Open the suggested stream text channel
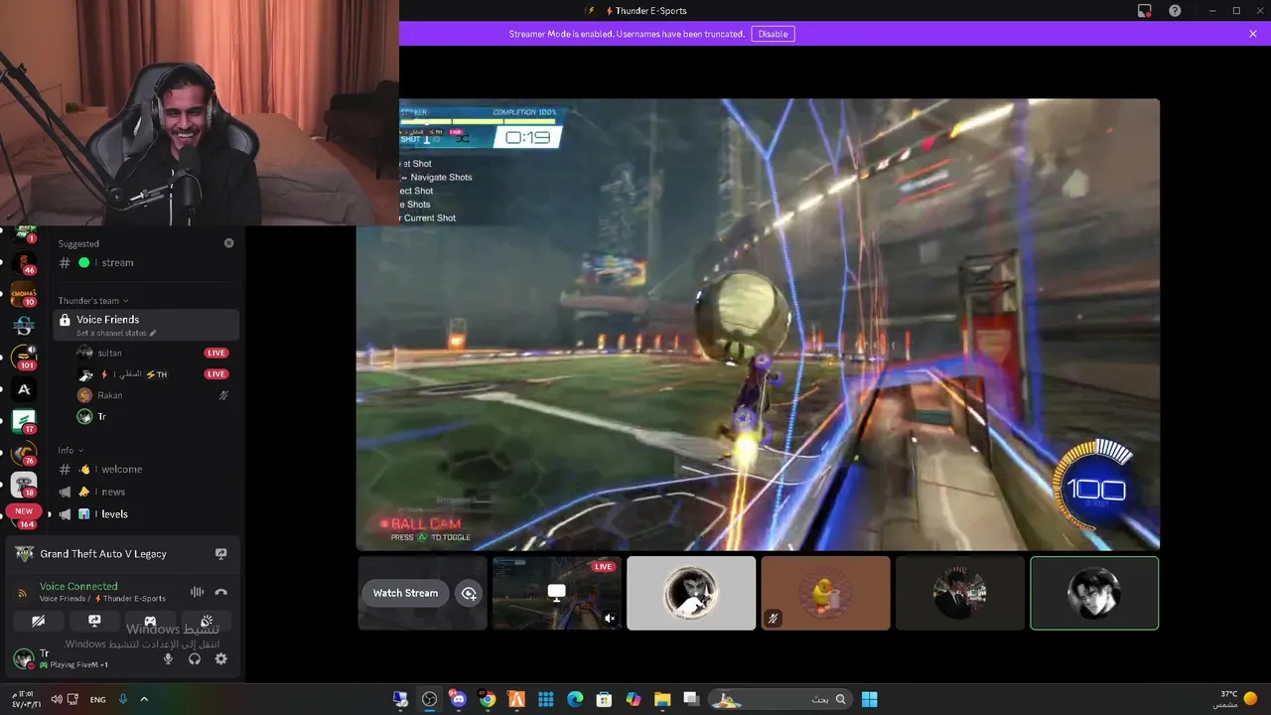 click(146, 263)
